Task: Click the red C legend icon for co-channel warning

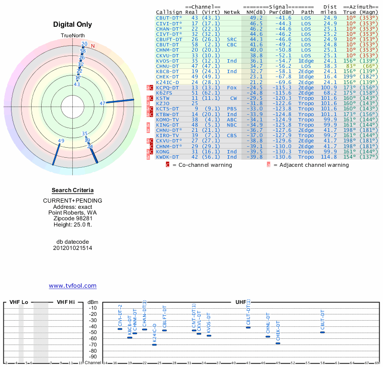Action: 168,165
